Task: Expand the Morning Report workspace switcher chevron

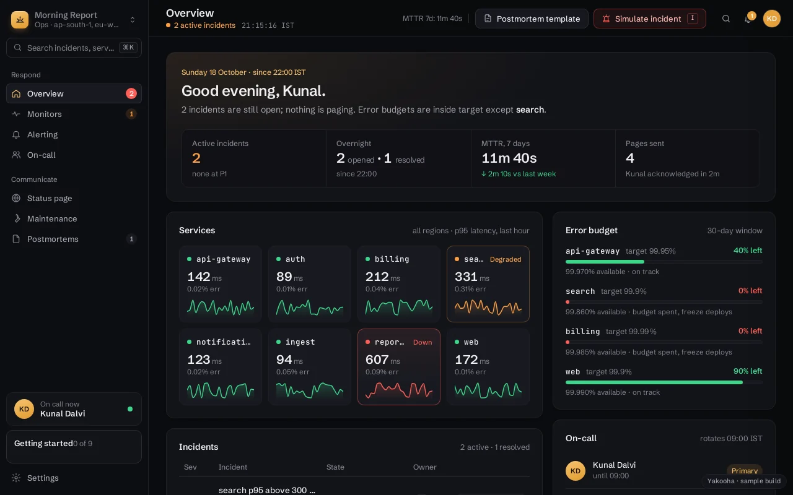Action: click(132, 20)
